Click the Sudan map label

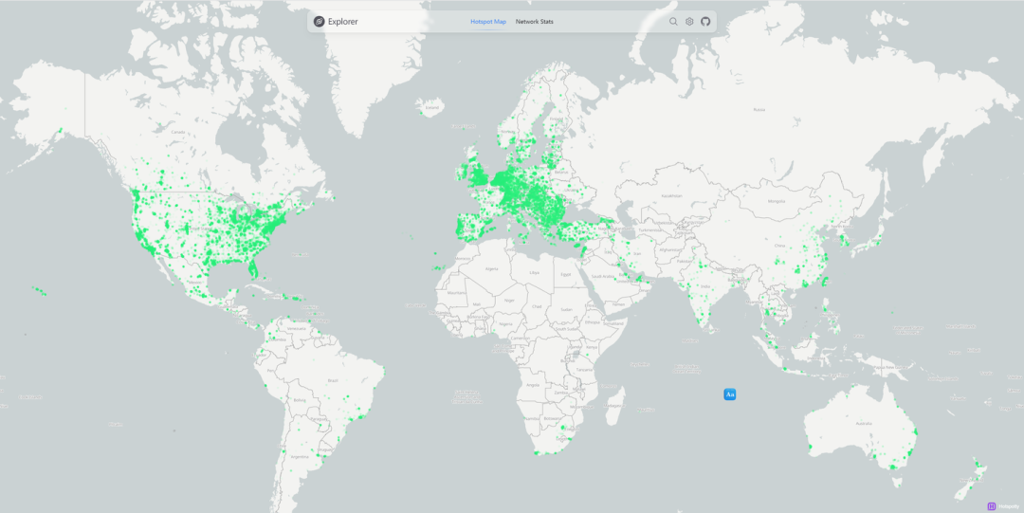566,309
